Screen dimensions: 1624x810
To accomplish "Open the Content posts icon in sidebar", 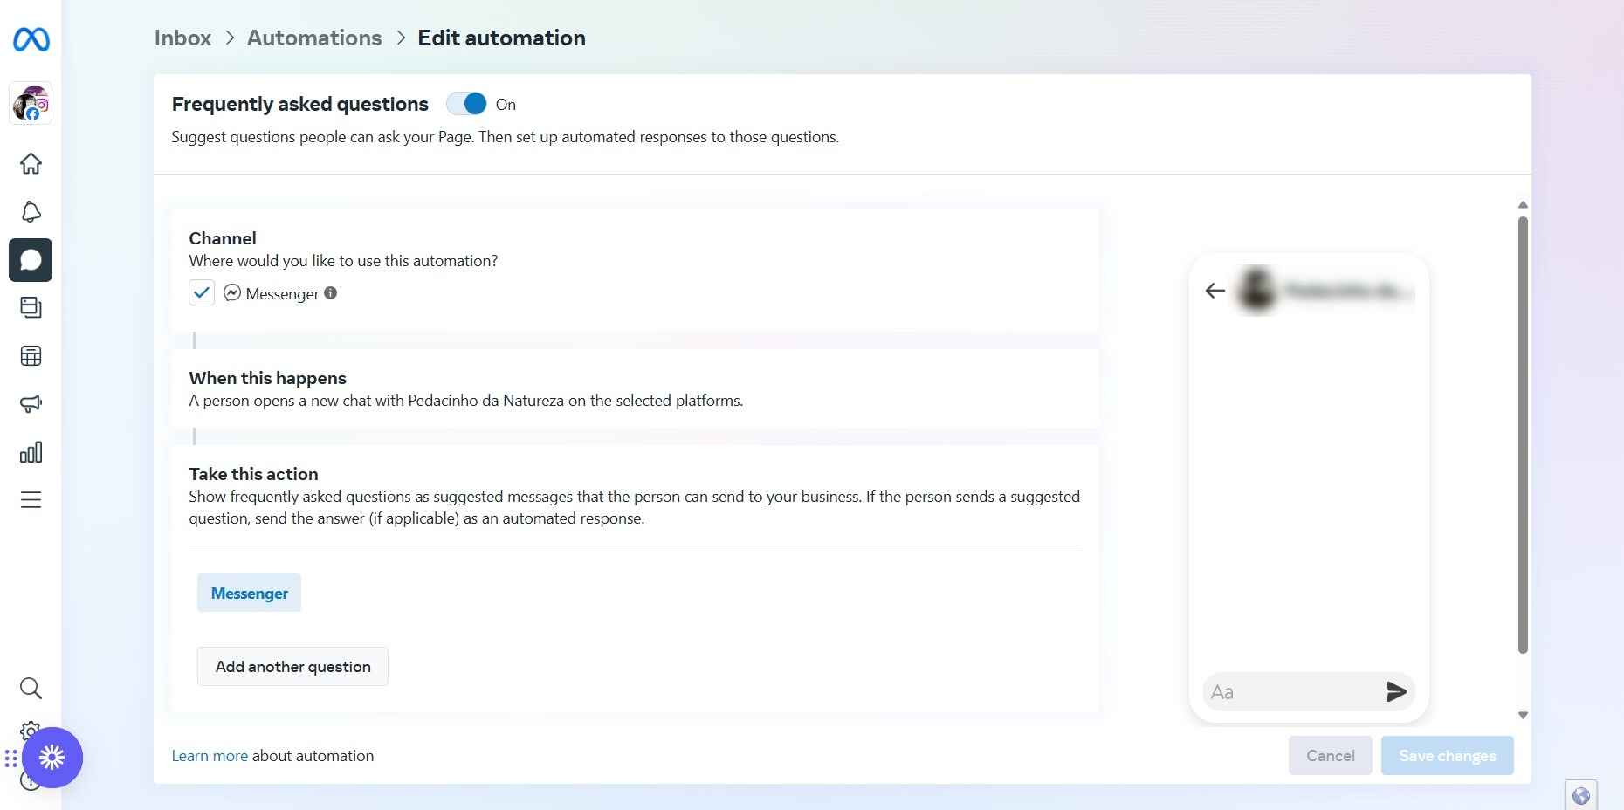I will tap(31, 308).
